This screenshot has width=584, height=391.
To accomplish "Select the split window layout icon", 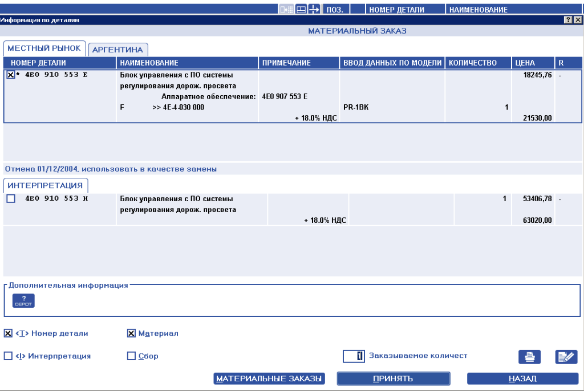I will pos(301,10).
